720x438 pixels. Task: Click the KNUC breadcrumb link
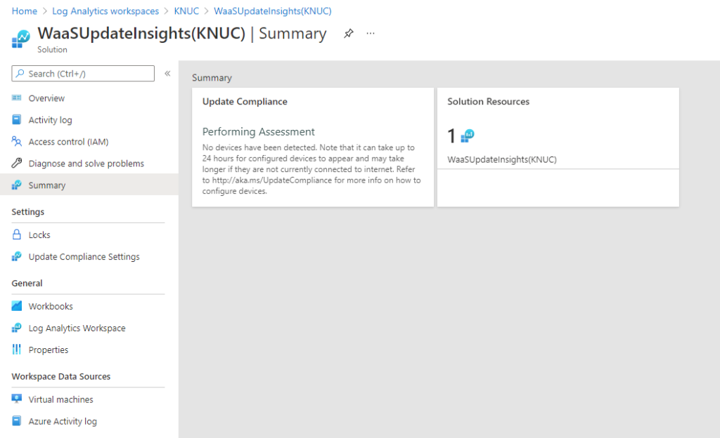point(186,11)
